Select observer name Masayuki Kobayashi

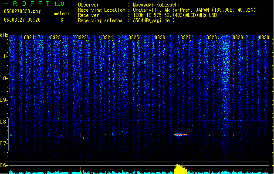click(x=156, y=5)
